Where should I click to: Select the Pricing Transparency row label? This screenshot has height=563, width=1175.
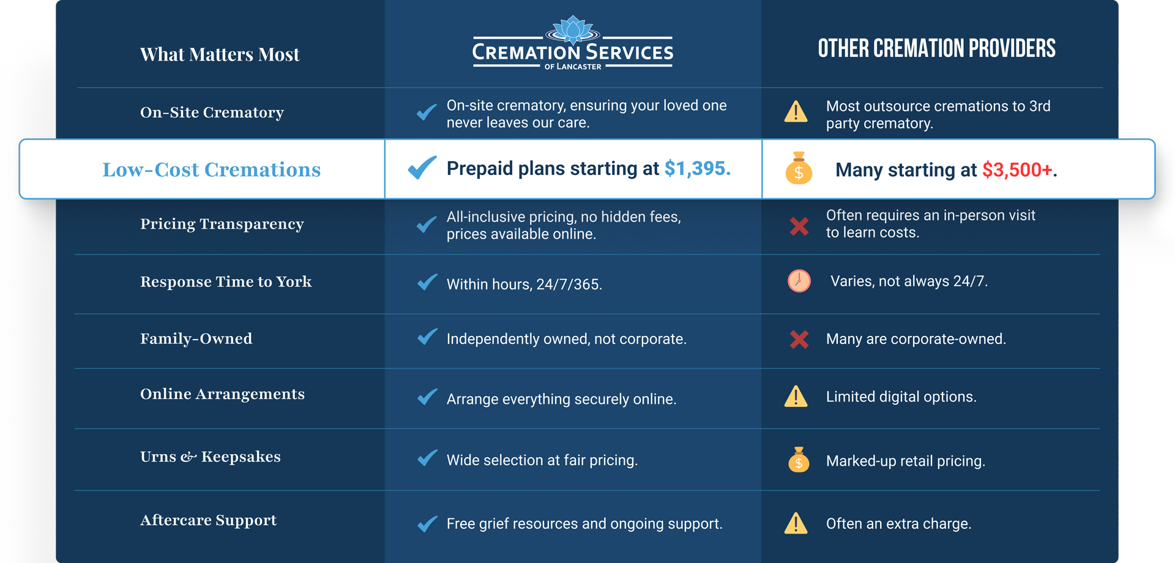pyautogui.click(x=222, y=224)
